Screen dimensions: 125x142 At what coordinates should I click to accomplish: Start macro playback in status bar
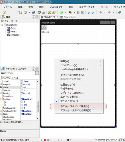click(x=41, y=140)
